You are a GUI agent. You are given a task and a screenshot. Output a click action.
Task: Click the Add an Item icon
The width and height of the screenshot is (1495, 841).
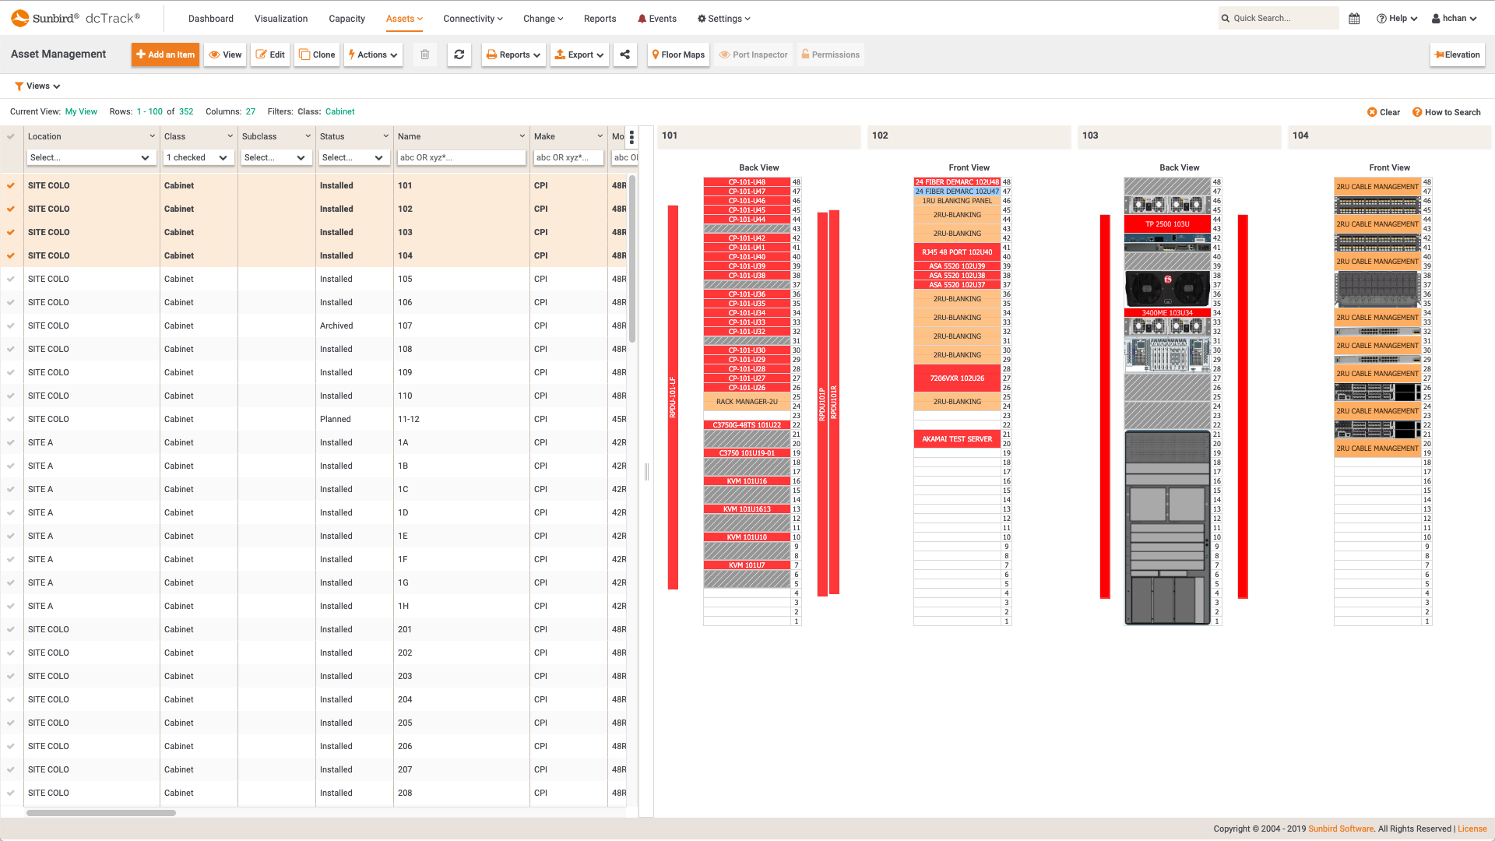164,55
